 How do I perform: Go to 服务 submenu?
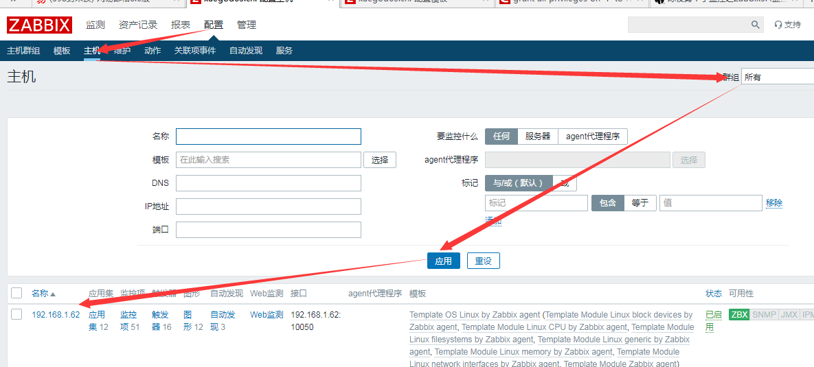tap(284, 51)
